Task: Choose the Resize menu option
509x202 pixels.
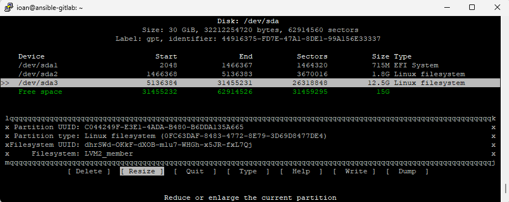Action: point(142,171)
